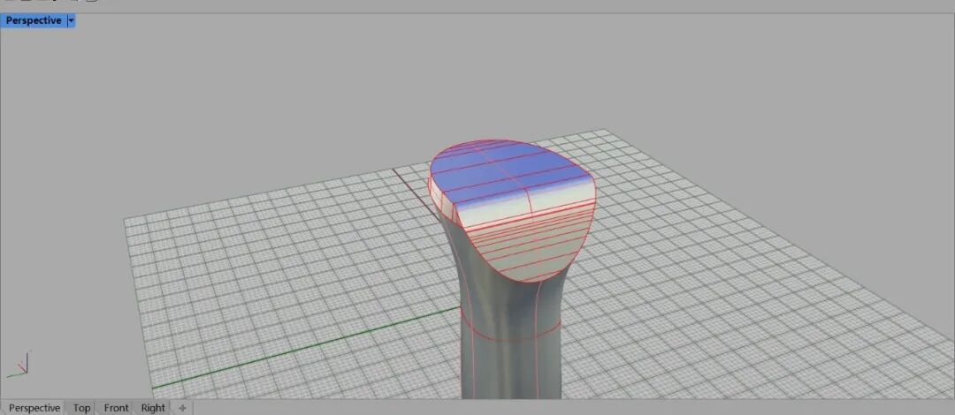Switch to the Top viewport tab
This screenshot has height=415, width=955.
pos(81,408)
